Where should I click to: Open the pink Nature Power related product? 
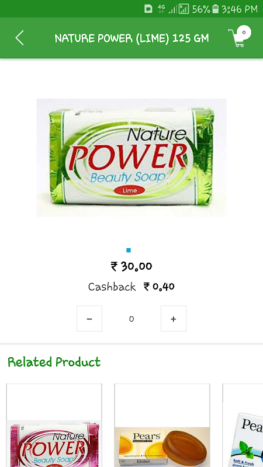[54, 426]
